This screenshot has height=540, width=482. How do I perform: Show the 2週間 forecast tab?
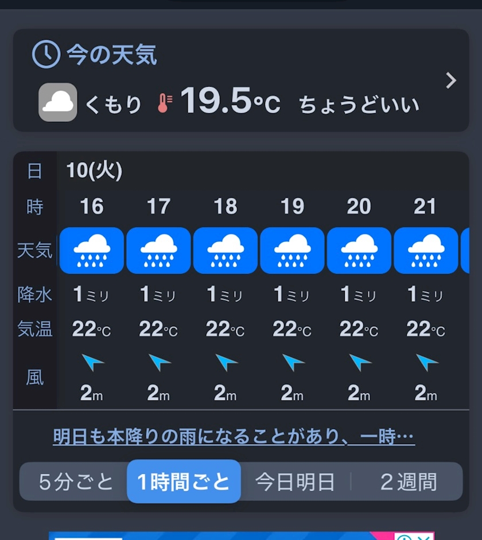tap(408, 482)
